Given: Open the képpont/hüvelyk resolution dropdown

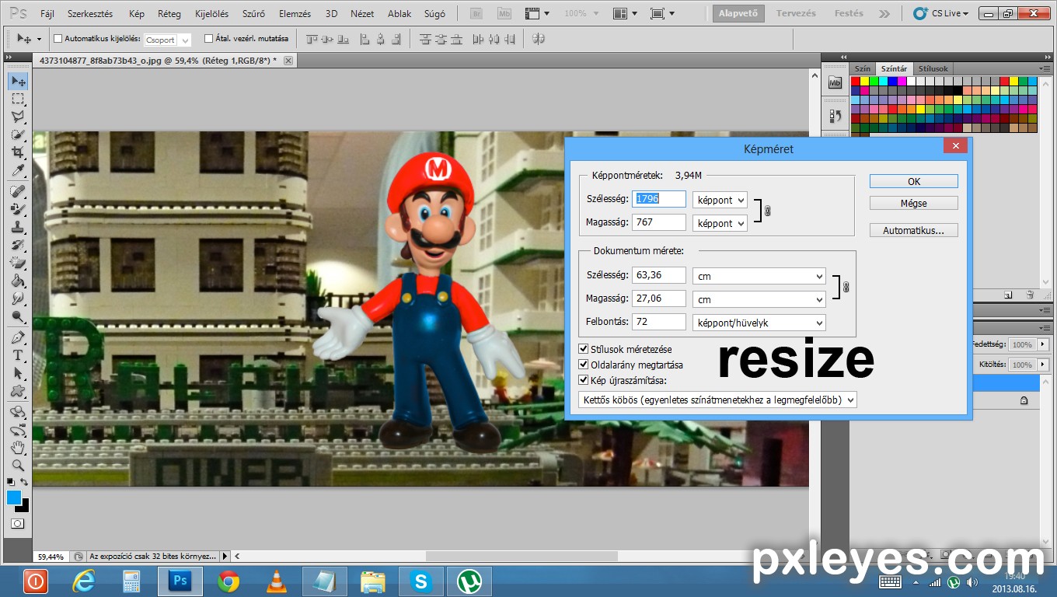Looking at the screenshot, I should 759,322.
